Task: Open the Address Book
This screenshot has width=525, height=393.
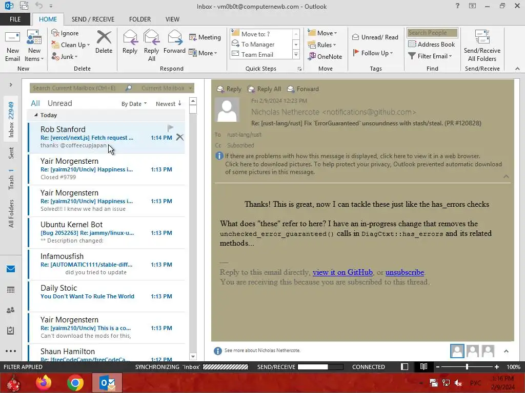Action: point(432,44)
